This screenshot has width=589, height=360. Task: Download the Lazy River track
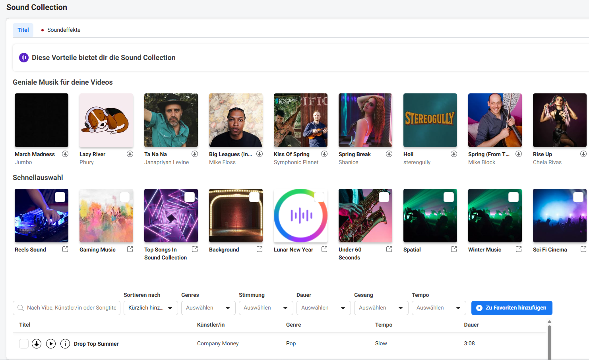pyautogui.click(x=130, y=154)
